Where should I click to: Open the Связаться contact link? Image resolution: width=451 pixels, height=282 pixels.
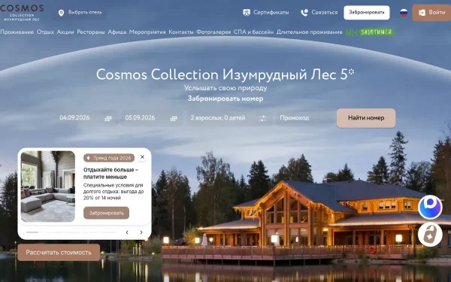325,12
